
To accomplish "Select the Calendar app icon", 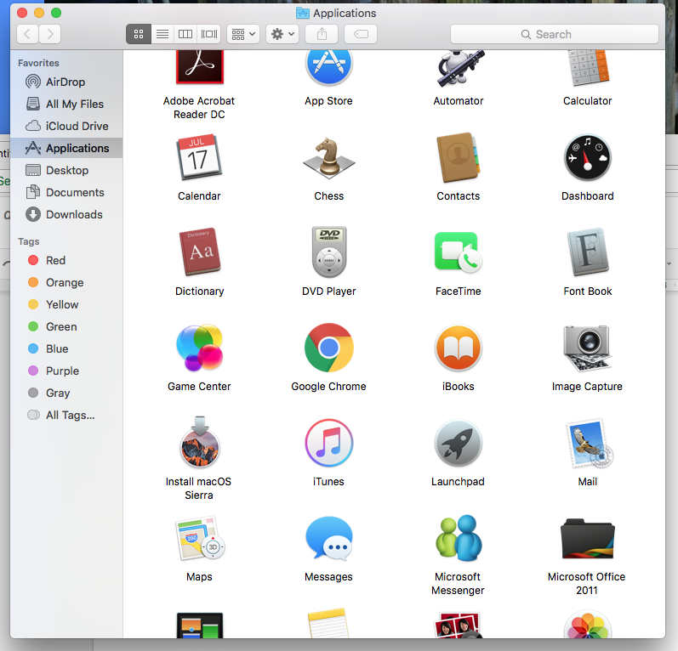I will coord(199,157).
